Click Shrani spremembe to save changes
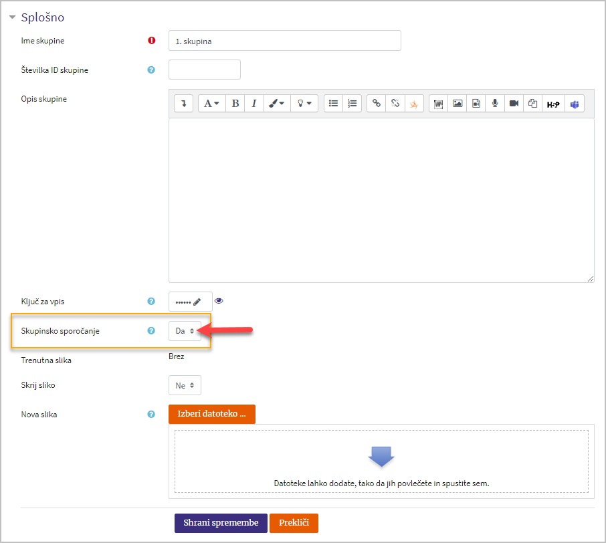The image size is (606, 543). click(x=221, y=523)
